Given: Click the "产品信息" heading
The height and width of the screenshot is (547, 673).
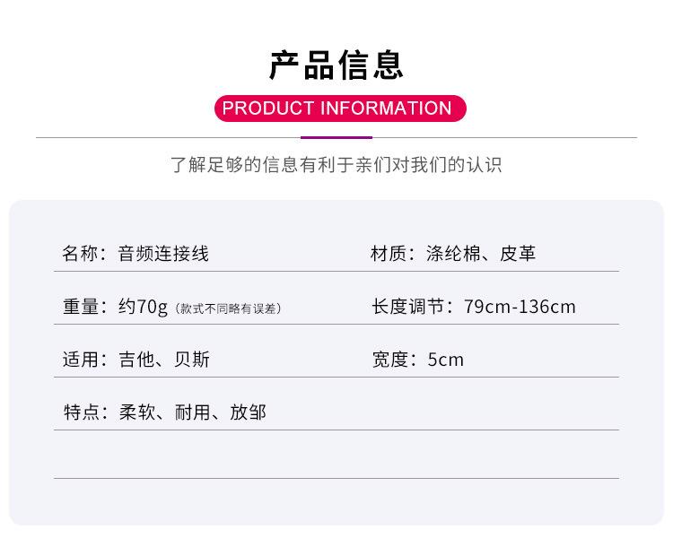Looking at the screenshot, I should point(336,65).
